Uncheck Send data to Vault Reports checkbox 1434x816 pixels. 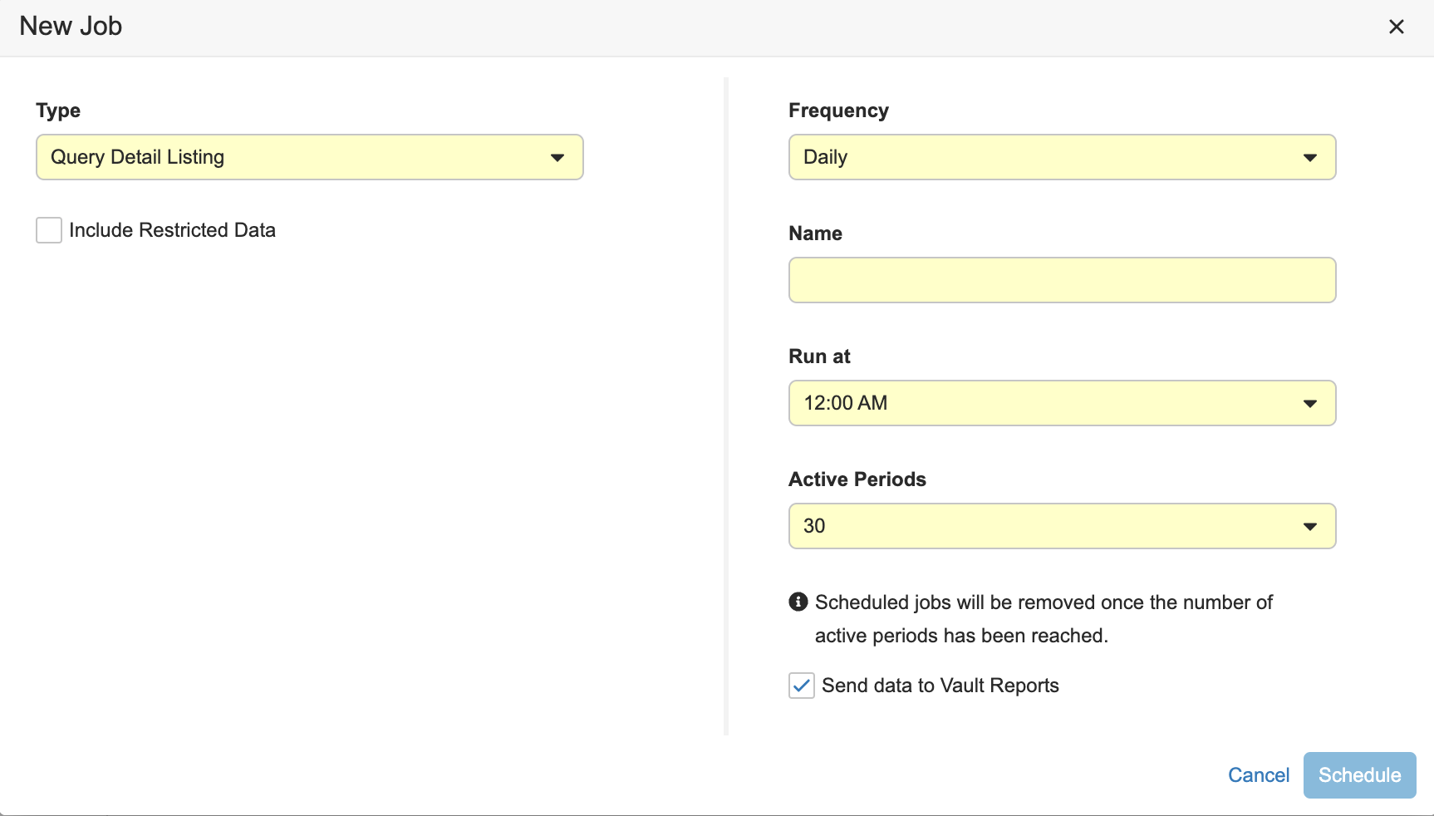[801, 686]
